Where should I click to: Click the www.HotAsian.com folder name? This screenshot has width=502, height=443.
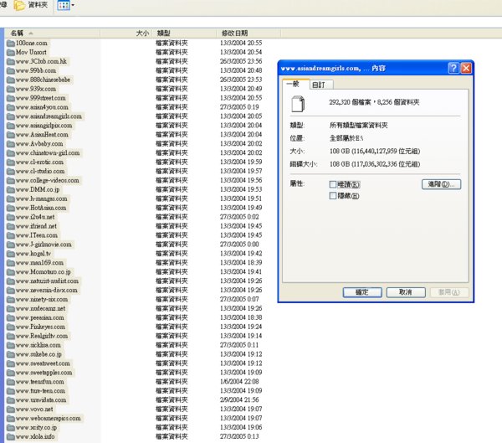tap(41, 208)
